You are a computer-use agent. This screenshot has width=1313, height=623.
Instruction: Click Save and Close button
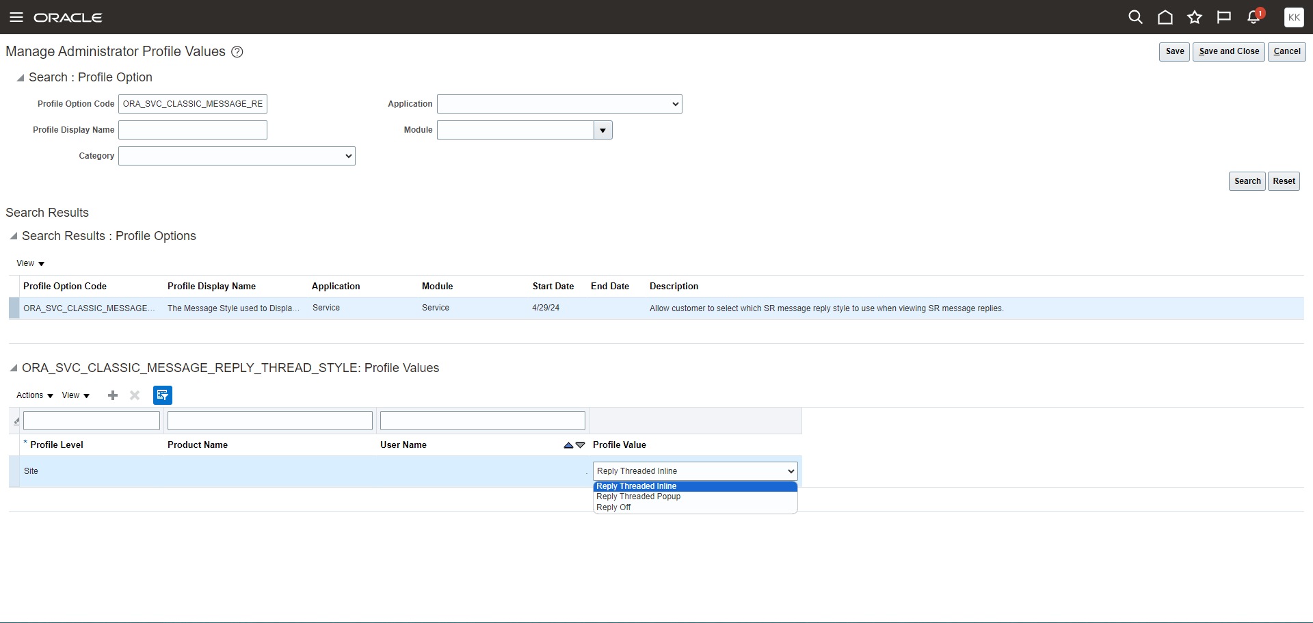point(1229,52)
